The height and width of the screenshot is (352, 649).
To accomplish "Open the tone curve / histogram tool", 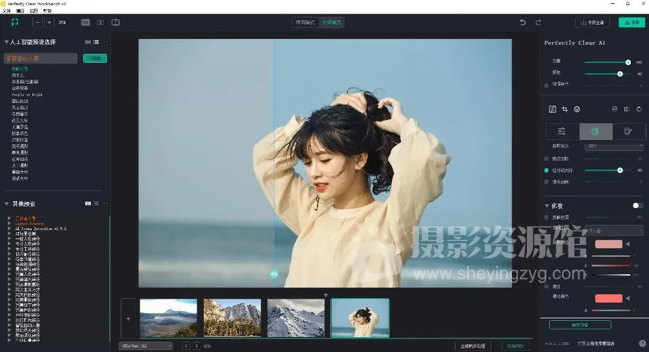I will coord(552,109).
